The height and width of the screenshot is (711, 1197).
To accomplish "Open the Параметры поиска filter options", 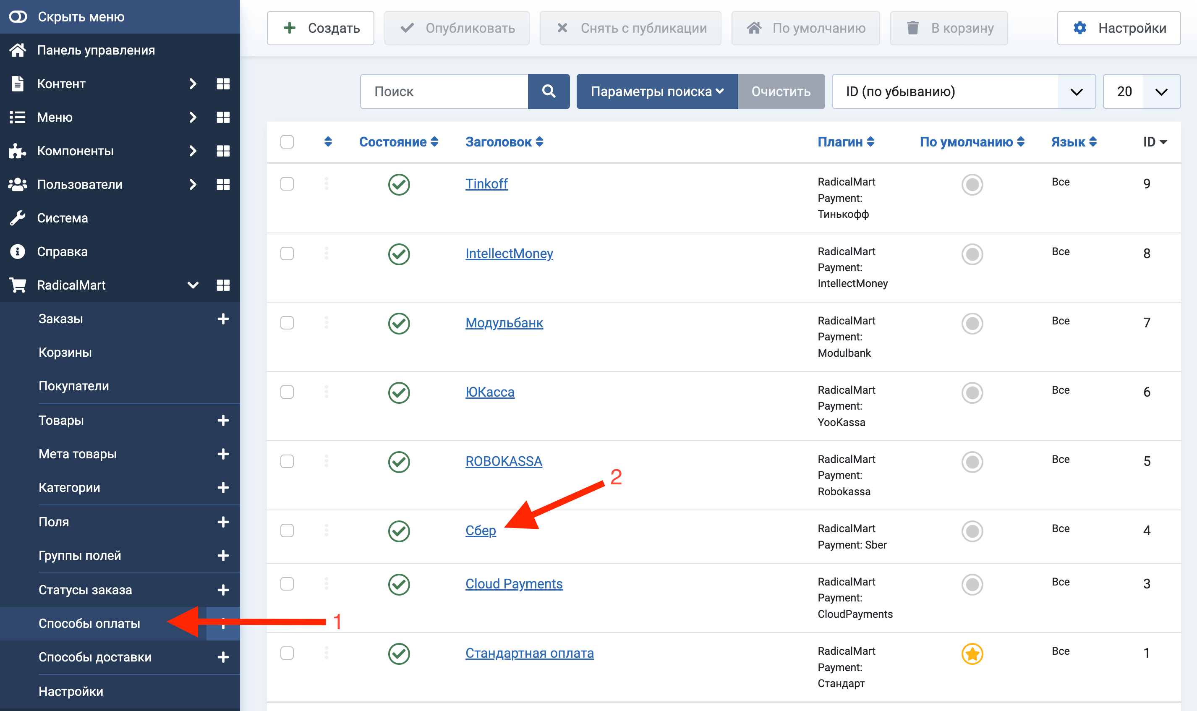I will pos(657,91).
